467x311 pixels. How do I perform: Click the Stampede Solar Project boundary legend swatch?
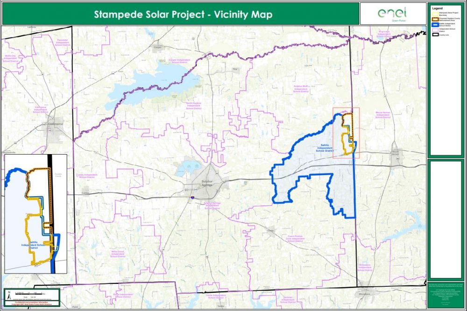(435, 14)
